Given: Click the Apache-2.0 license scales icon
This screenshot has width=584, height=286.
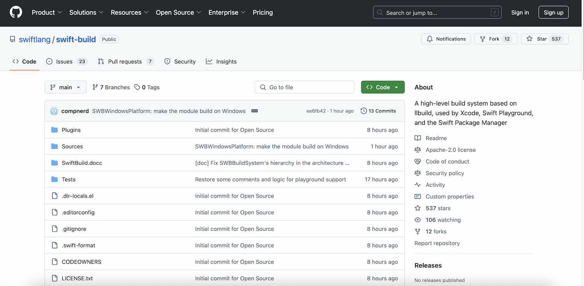Looking at the screenshot, I should point(417,149).
